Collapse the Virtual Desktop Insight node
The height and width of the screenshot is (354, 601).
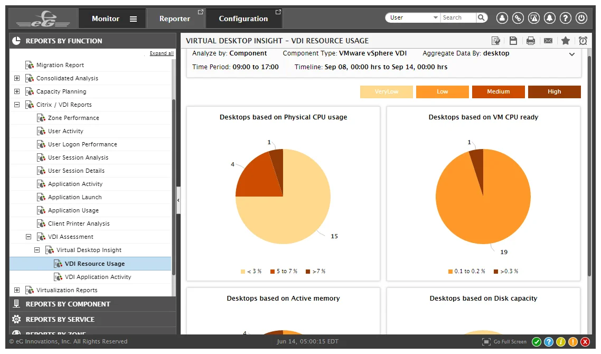pos(37,250)
